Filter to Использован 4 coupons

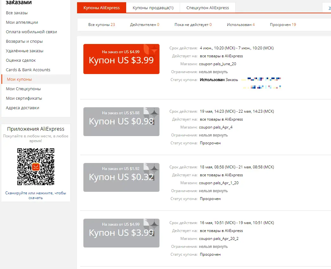tap(241, 25)
